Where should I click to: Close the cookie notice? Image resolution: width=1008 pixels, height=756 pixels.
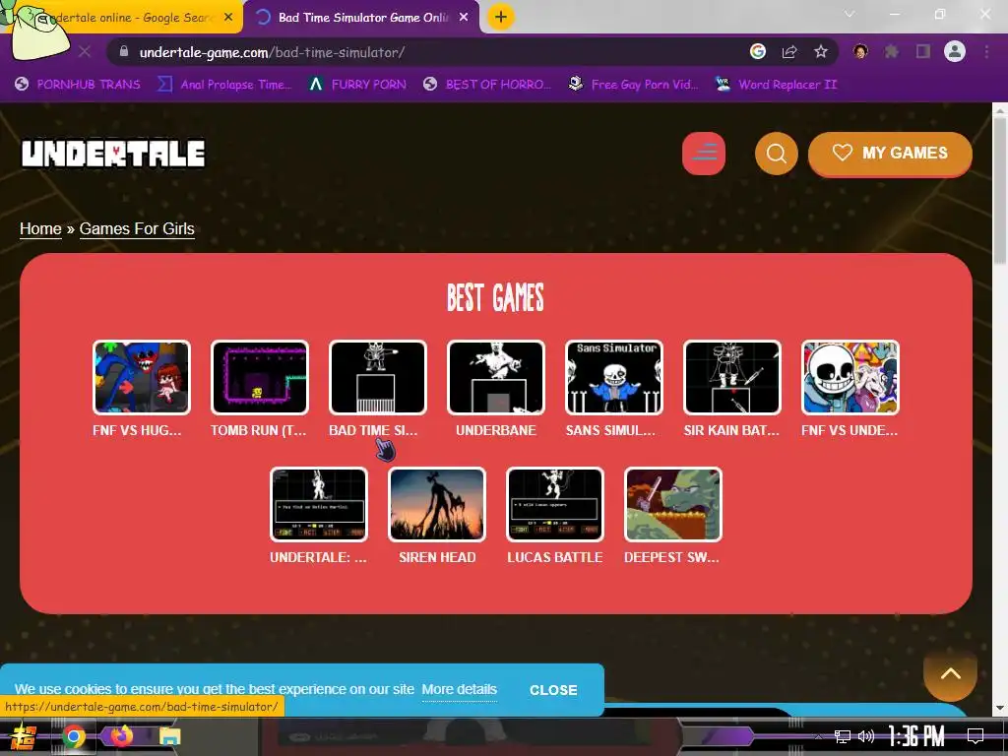tap(553, 690)
